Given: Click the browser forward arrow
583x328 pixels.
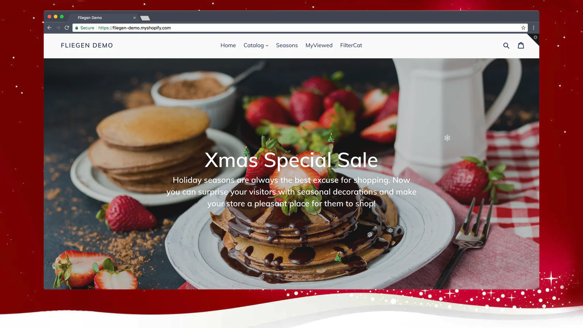Looking at the screenshot, I should pyautogui.click(x=58, y=28).
